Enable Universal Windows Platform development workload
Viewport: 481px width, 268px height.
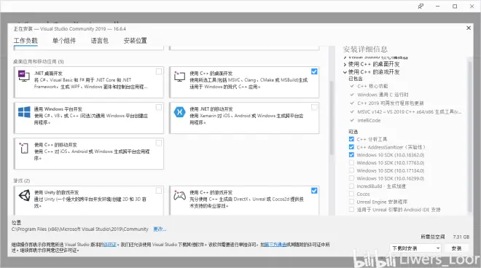pyautogui.click(x=159, y=107)
